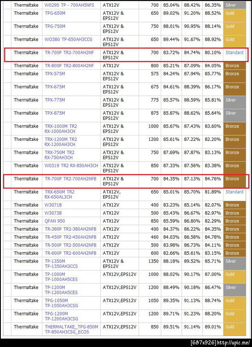This screenshot has height=347, width=252.
Task: Click the TPX-875M model link
Action: click(55, 113)
